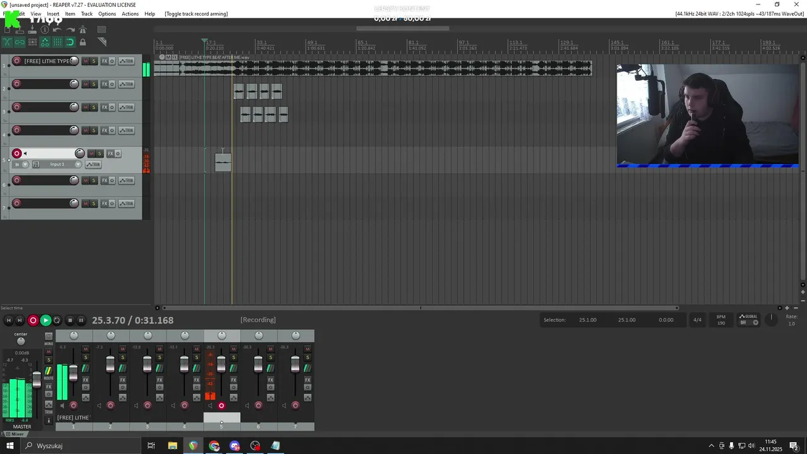807x454 pixels.
Task: Open routing button on mixer channel 4
Action: 196,368
